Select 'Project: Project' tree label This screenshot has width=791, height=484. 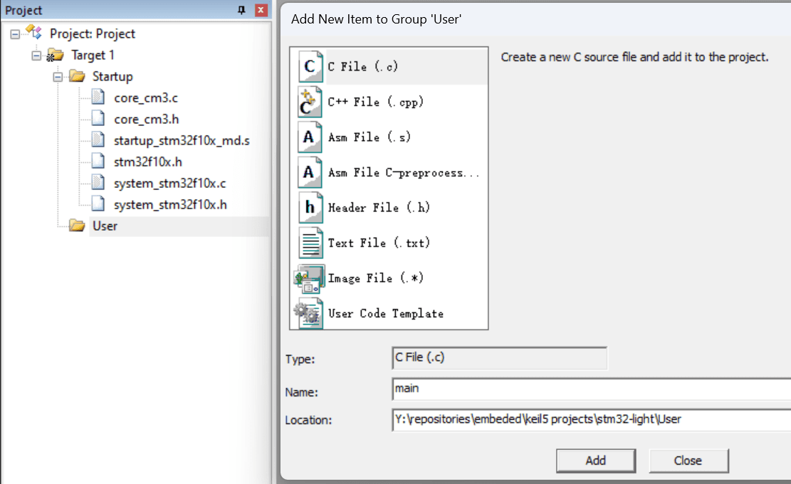(x=93, y=33)
